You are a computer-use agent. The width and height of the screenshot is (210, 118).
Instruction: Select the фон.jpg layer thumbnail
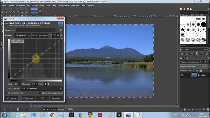pos(194,75)
